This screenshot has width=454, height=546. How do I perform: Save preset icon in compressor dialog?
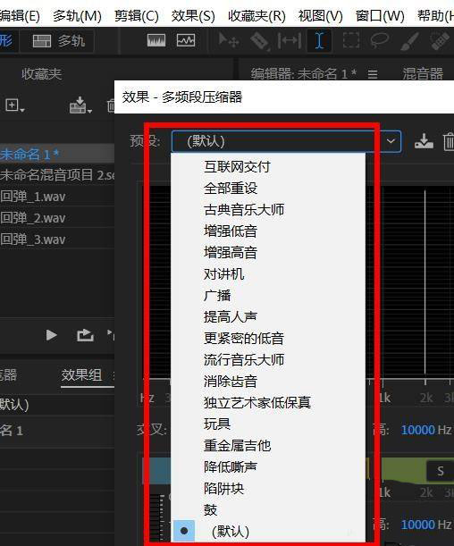(424, 141)
